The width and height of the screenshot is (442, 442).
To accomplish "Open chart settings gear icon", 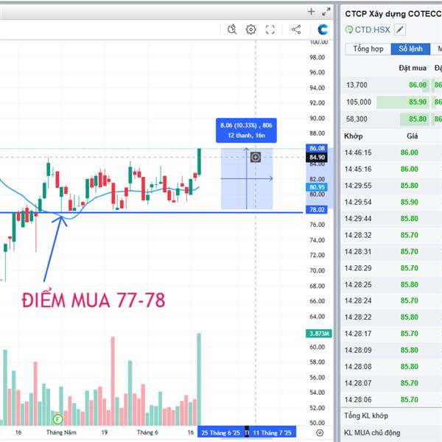I will 251,29.
